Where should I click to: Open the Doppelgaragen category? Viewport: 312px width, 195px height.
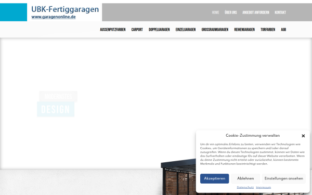pyautogui.click(x=159, y=30)
